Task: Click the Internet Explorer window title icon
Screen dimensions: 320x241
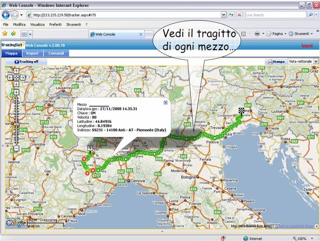Action: [x=4, y=5]
